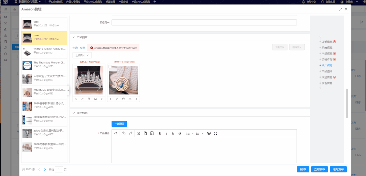Open the 上传图片 dropdown
This screenshot has height=176, width=366.
[x=82, y=55]
